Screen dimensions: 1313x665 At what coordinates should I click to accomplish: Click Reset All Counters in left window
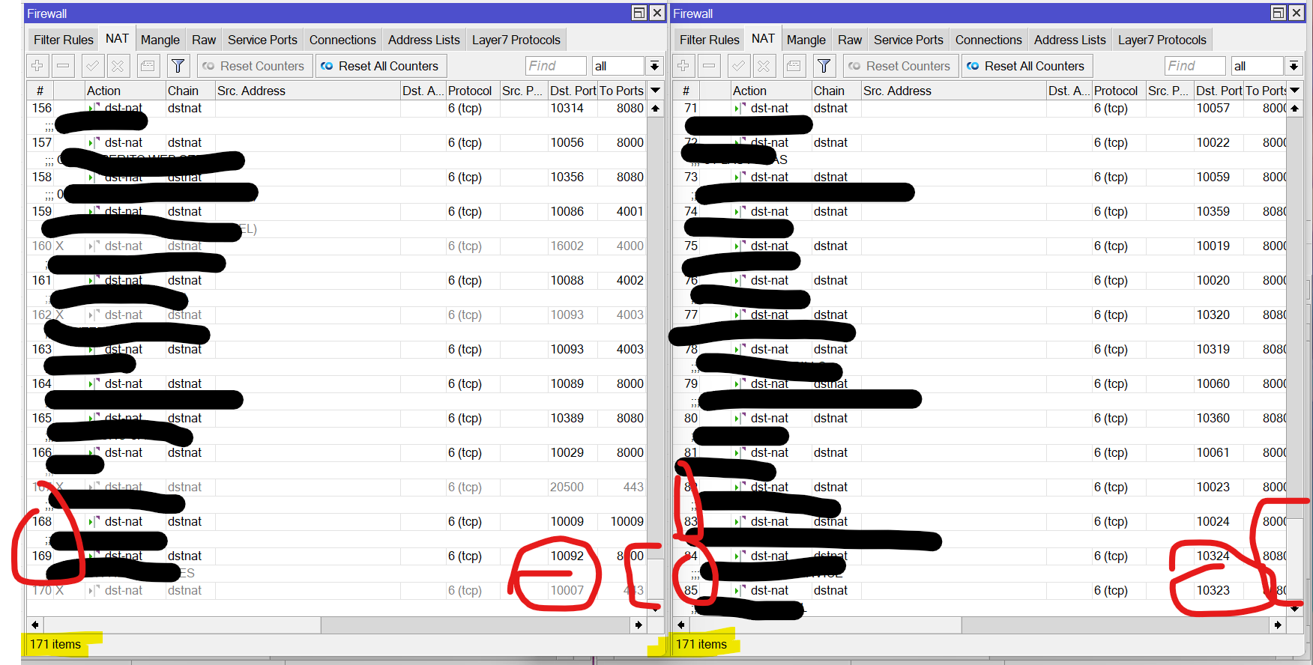[381, 66]
